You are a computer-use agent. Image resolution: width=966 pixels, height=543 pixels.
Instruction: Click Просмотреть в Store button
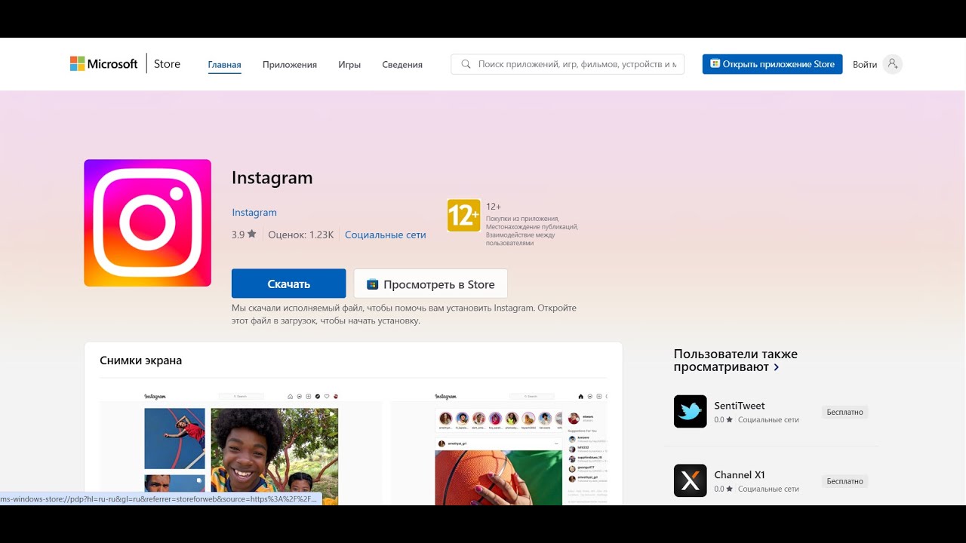[430, 284]
